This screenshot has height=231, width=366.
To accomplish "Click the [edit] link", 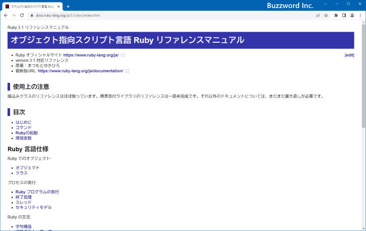I will pyautogui.click(x=349, y=55).
